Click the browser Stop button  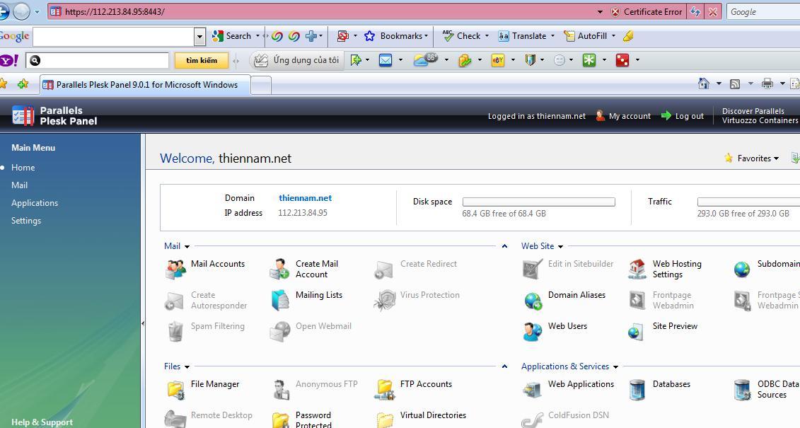point(713,12)
